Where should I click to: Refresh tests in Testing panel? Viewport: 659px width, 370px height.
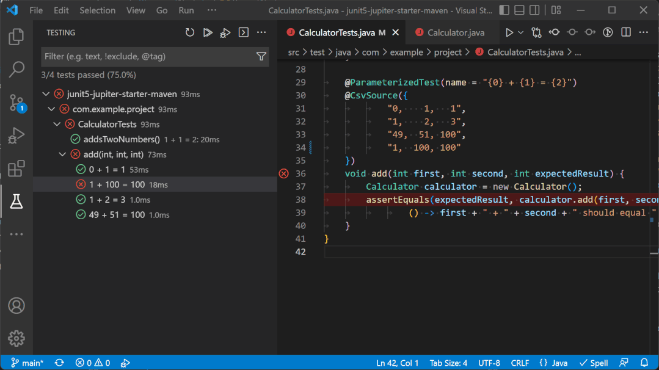190,32
